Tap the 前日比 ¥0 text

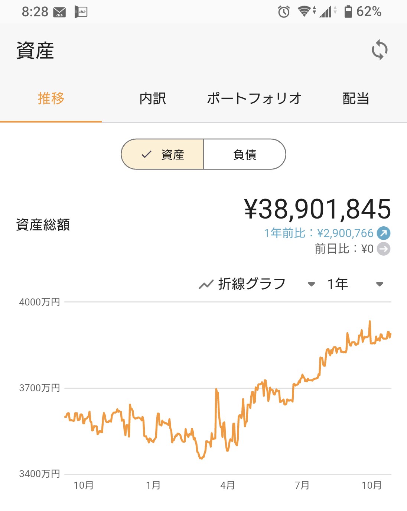344,249
